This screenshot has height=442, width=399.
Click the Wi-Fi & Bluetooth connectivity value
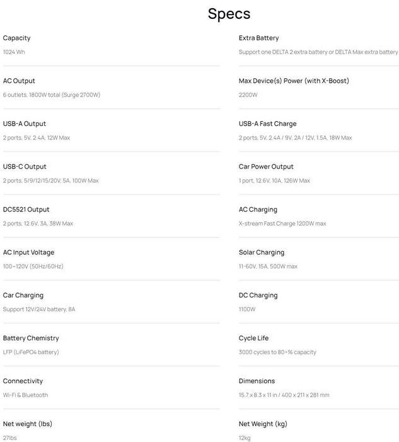tap(25, 395)
